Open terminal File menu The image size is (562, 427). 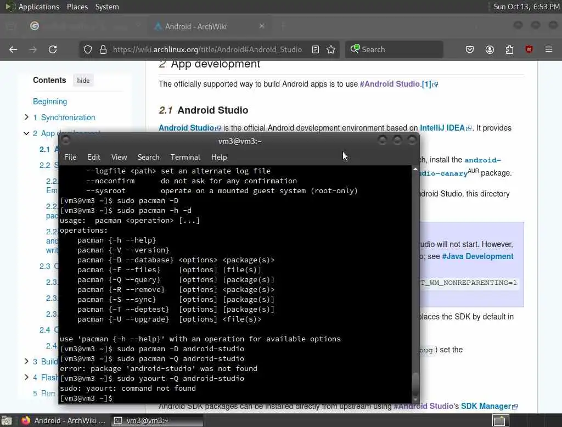(x=70, y=157)
